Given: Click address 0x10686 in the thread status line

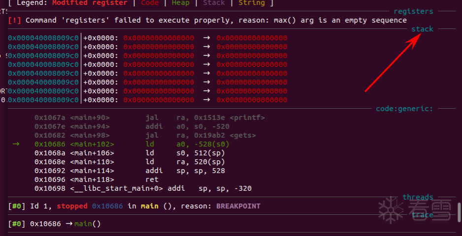Looking at the screenshot, I should click(107, 206).
